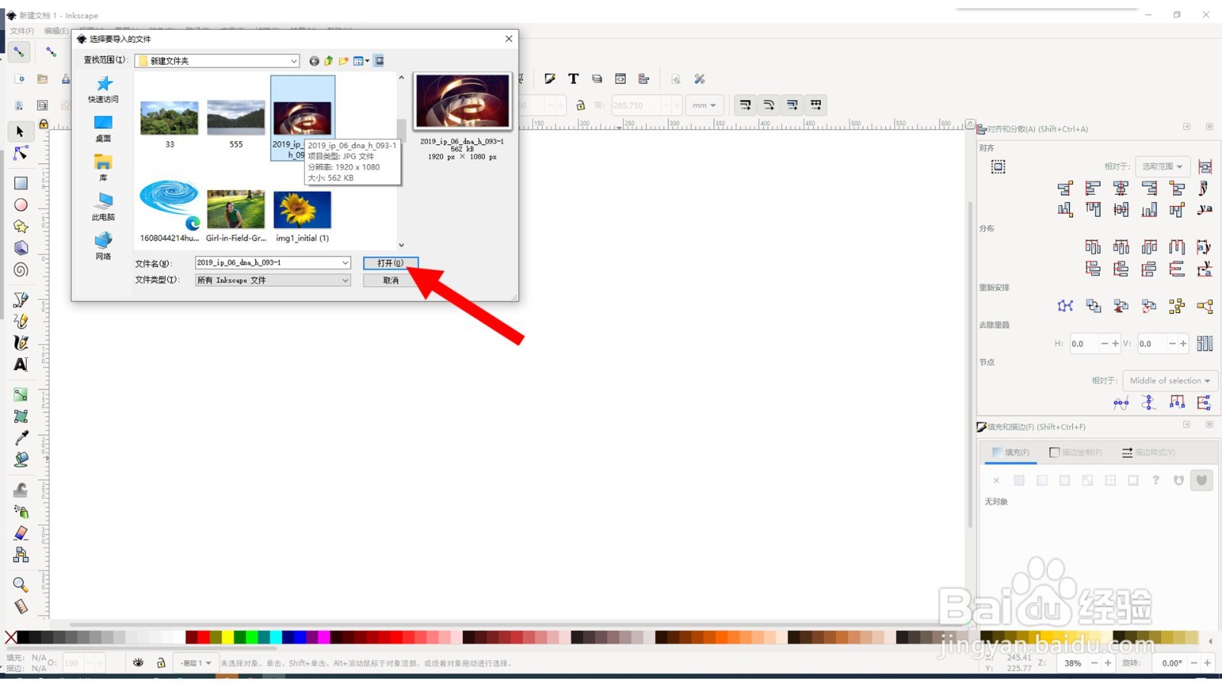Toggle move patterns with objects

click(816, 105)
